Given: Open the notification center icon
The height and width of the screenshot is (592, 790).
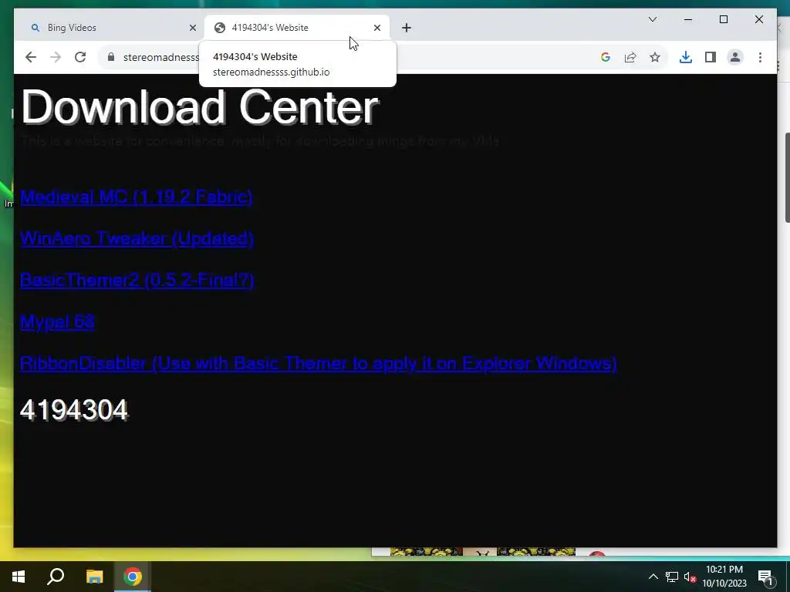Looking at the screenshot, I should [766, 577].
